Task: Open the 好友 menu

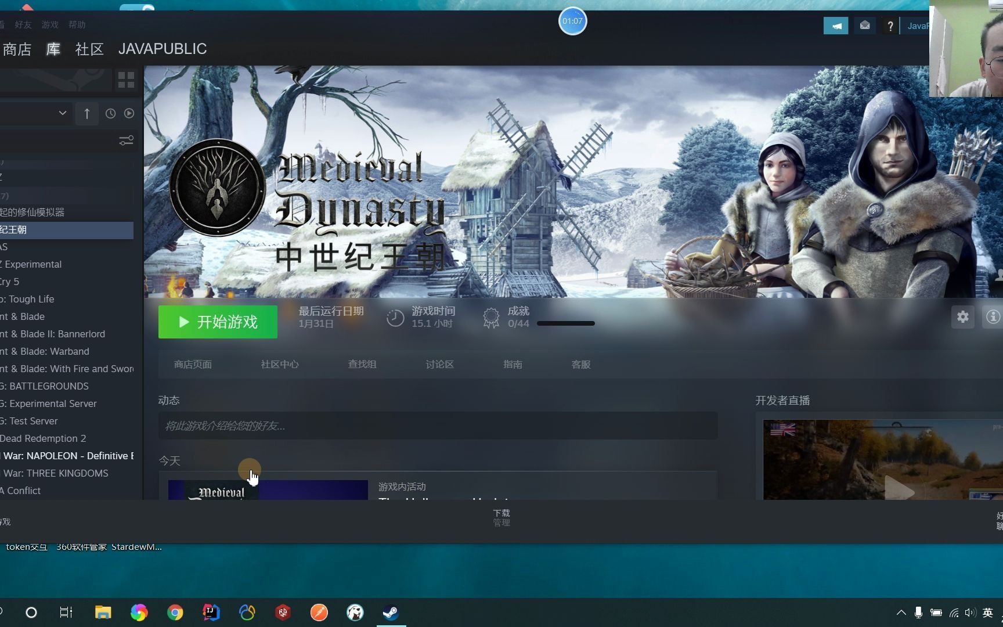Action: (x=23, y=25)
